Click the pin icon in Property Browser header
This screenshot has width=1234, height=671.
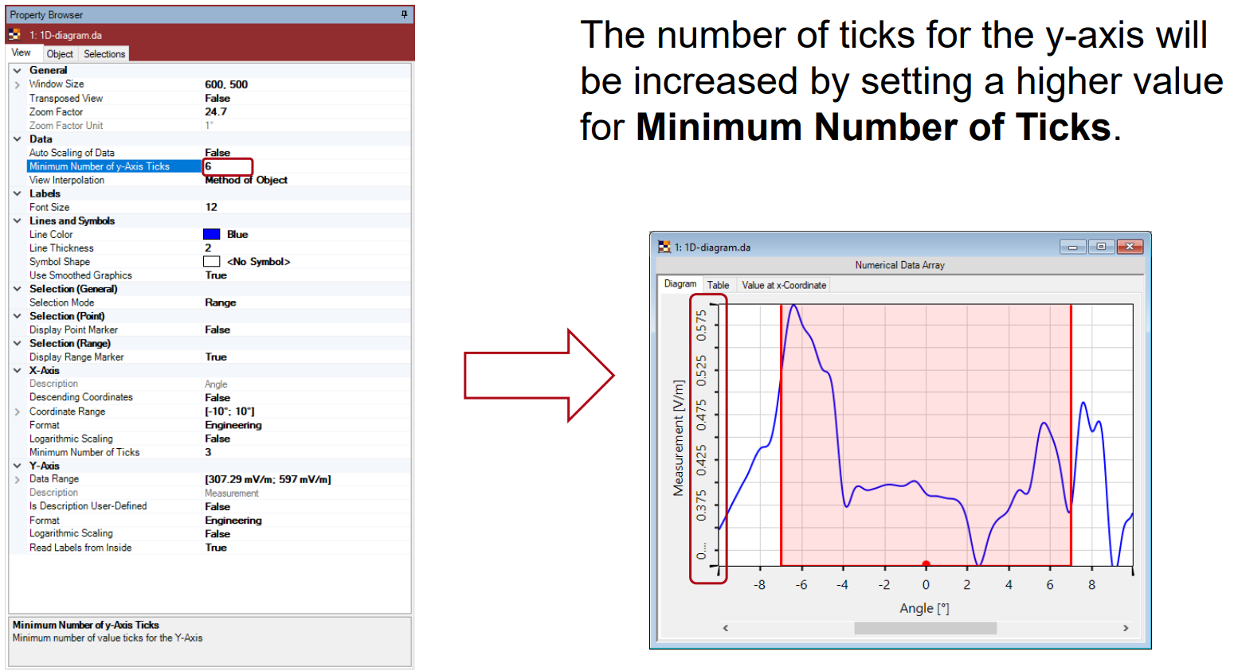pyautogui.click(x=404, y=14)
